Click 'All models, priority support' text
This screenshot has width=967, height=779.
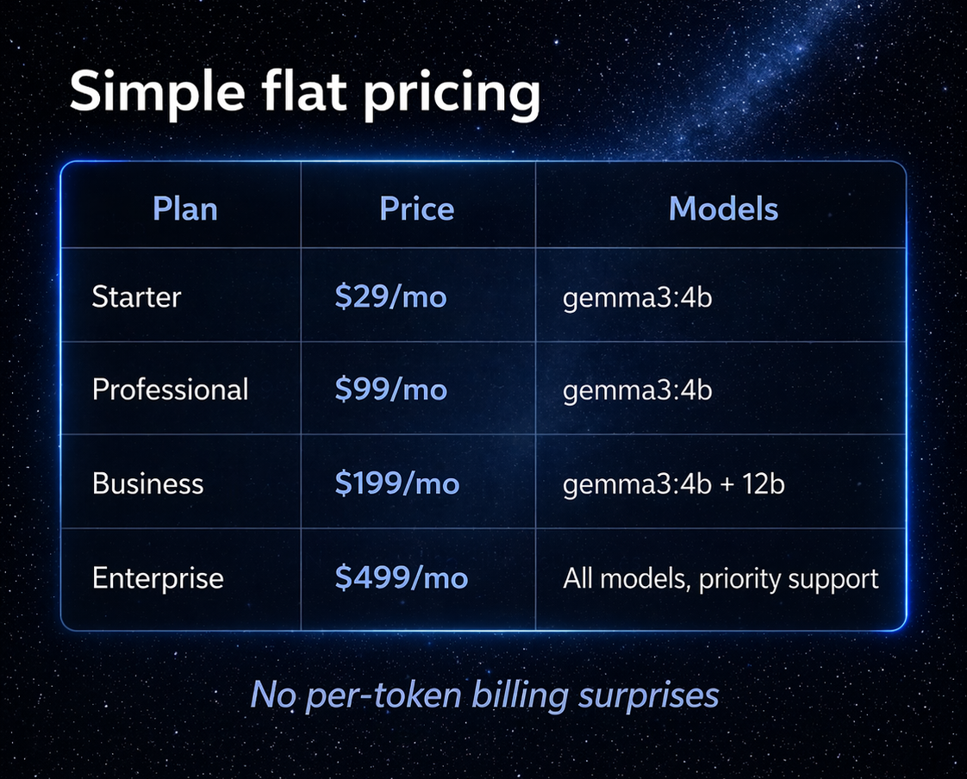point(721,579)
